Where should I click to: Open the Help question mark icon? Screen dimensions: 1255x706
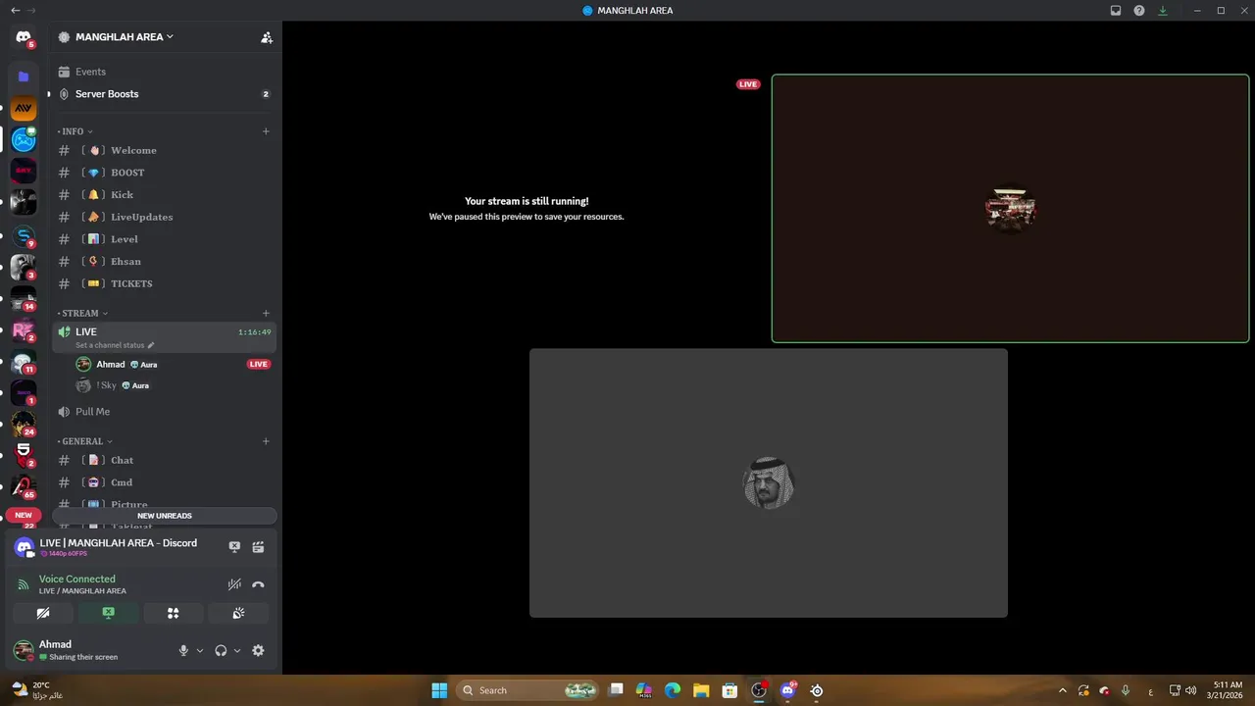click(1139, 11)
